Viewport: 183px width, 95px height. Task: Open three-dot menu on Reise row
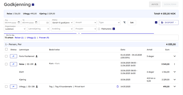coord(174,64)
